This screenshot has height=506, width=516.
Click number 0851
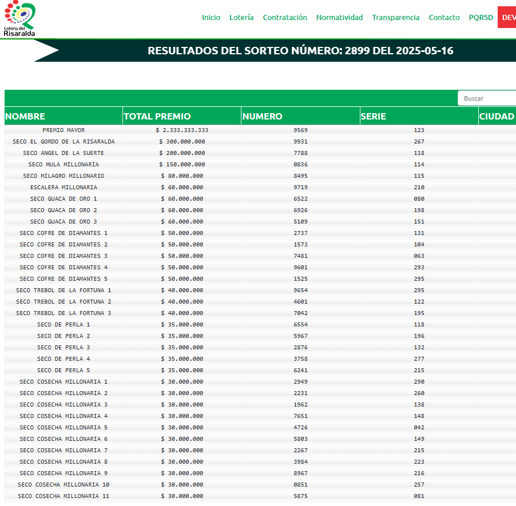[300, 485]
